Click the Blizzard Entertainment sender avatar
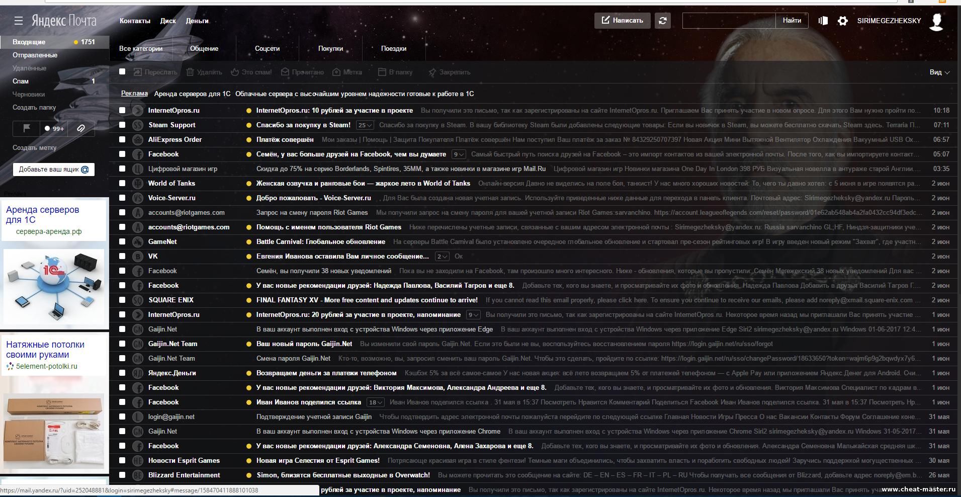 pos(138,475)
